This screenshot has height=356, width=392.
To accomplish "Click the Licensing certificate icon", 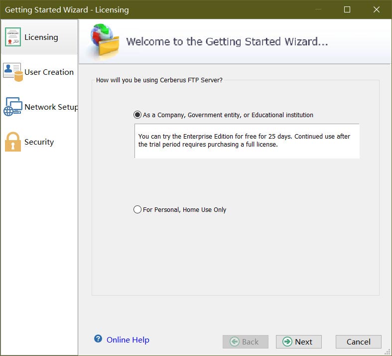I will click(13, 37).
